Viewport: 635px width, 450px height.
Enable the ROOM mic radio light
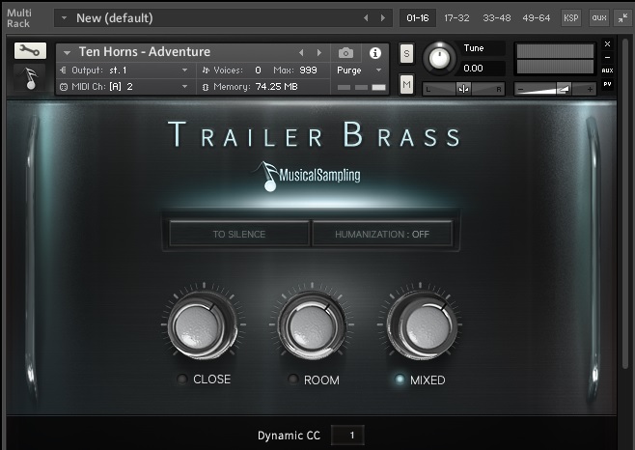tap(292, 380)
